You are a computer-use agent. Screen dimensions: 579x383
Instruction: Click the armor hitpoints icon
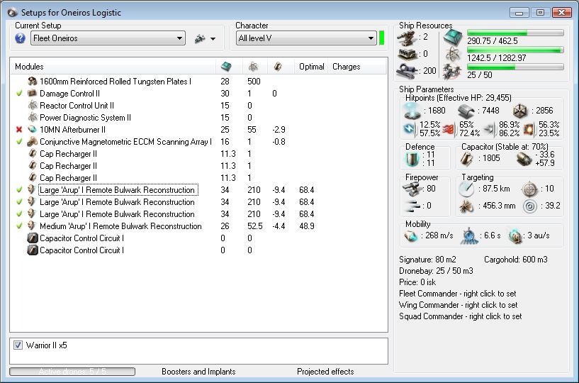(x=467, y=111)
